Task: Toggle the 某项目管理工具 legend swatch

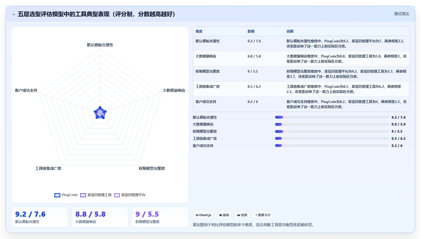Action: (x=83, y=195)
